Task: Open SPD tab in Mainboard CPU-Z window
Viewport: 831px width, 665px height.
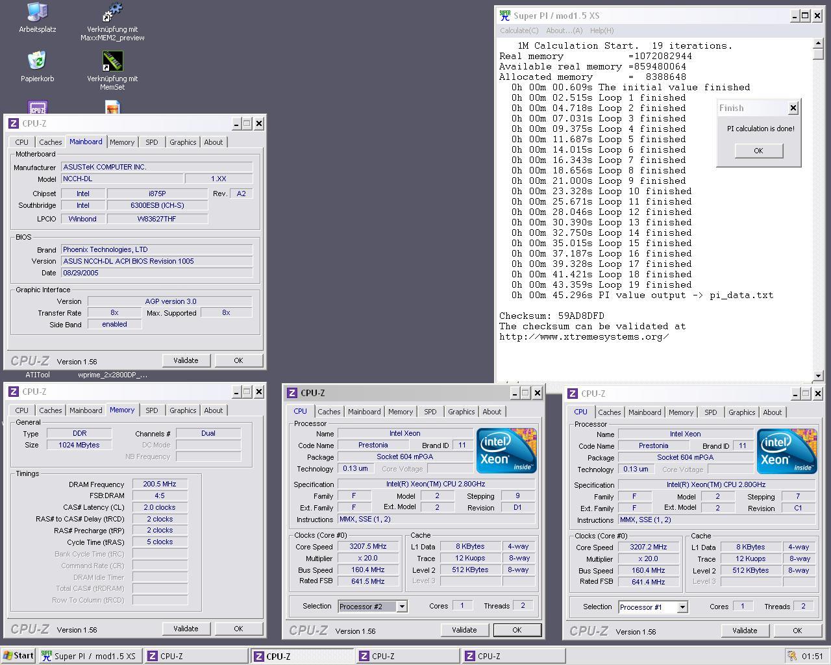Action: pyautogui.click(x=151, y=142)
